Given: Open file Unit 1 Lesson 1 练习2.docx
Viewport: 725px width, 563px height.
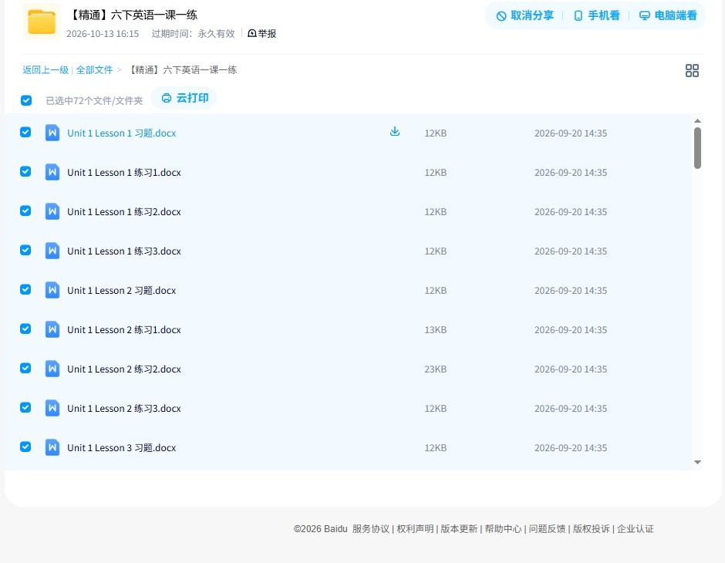Looking at the screenshot, I should point(124,211).
